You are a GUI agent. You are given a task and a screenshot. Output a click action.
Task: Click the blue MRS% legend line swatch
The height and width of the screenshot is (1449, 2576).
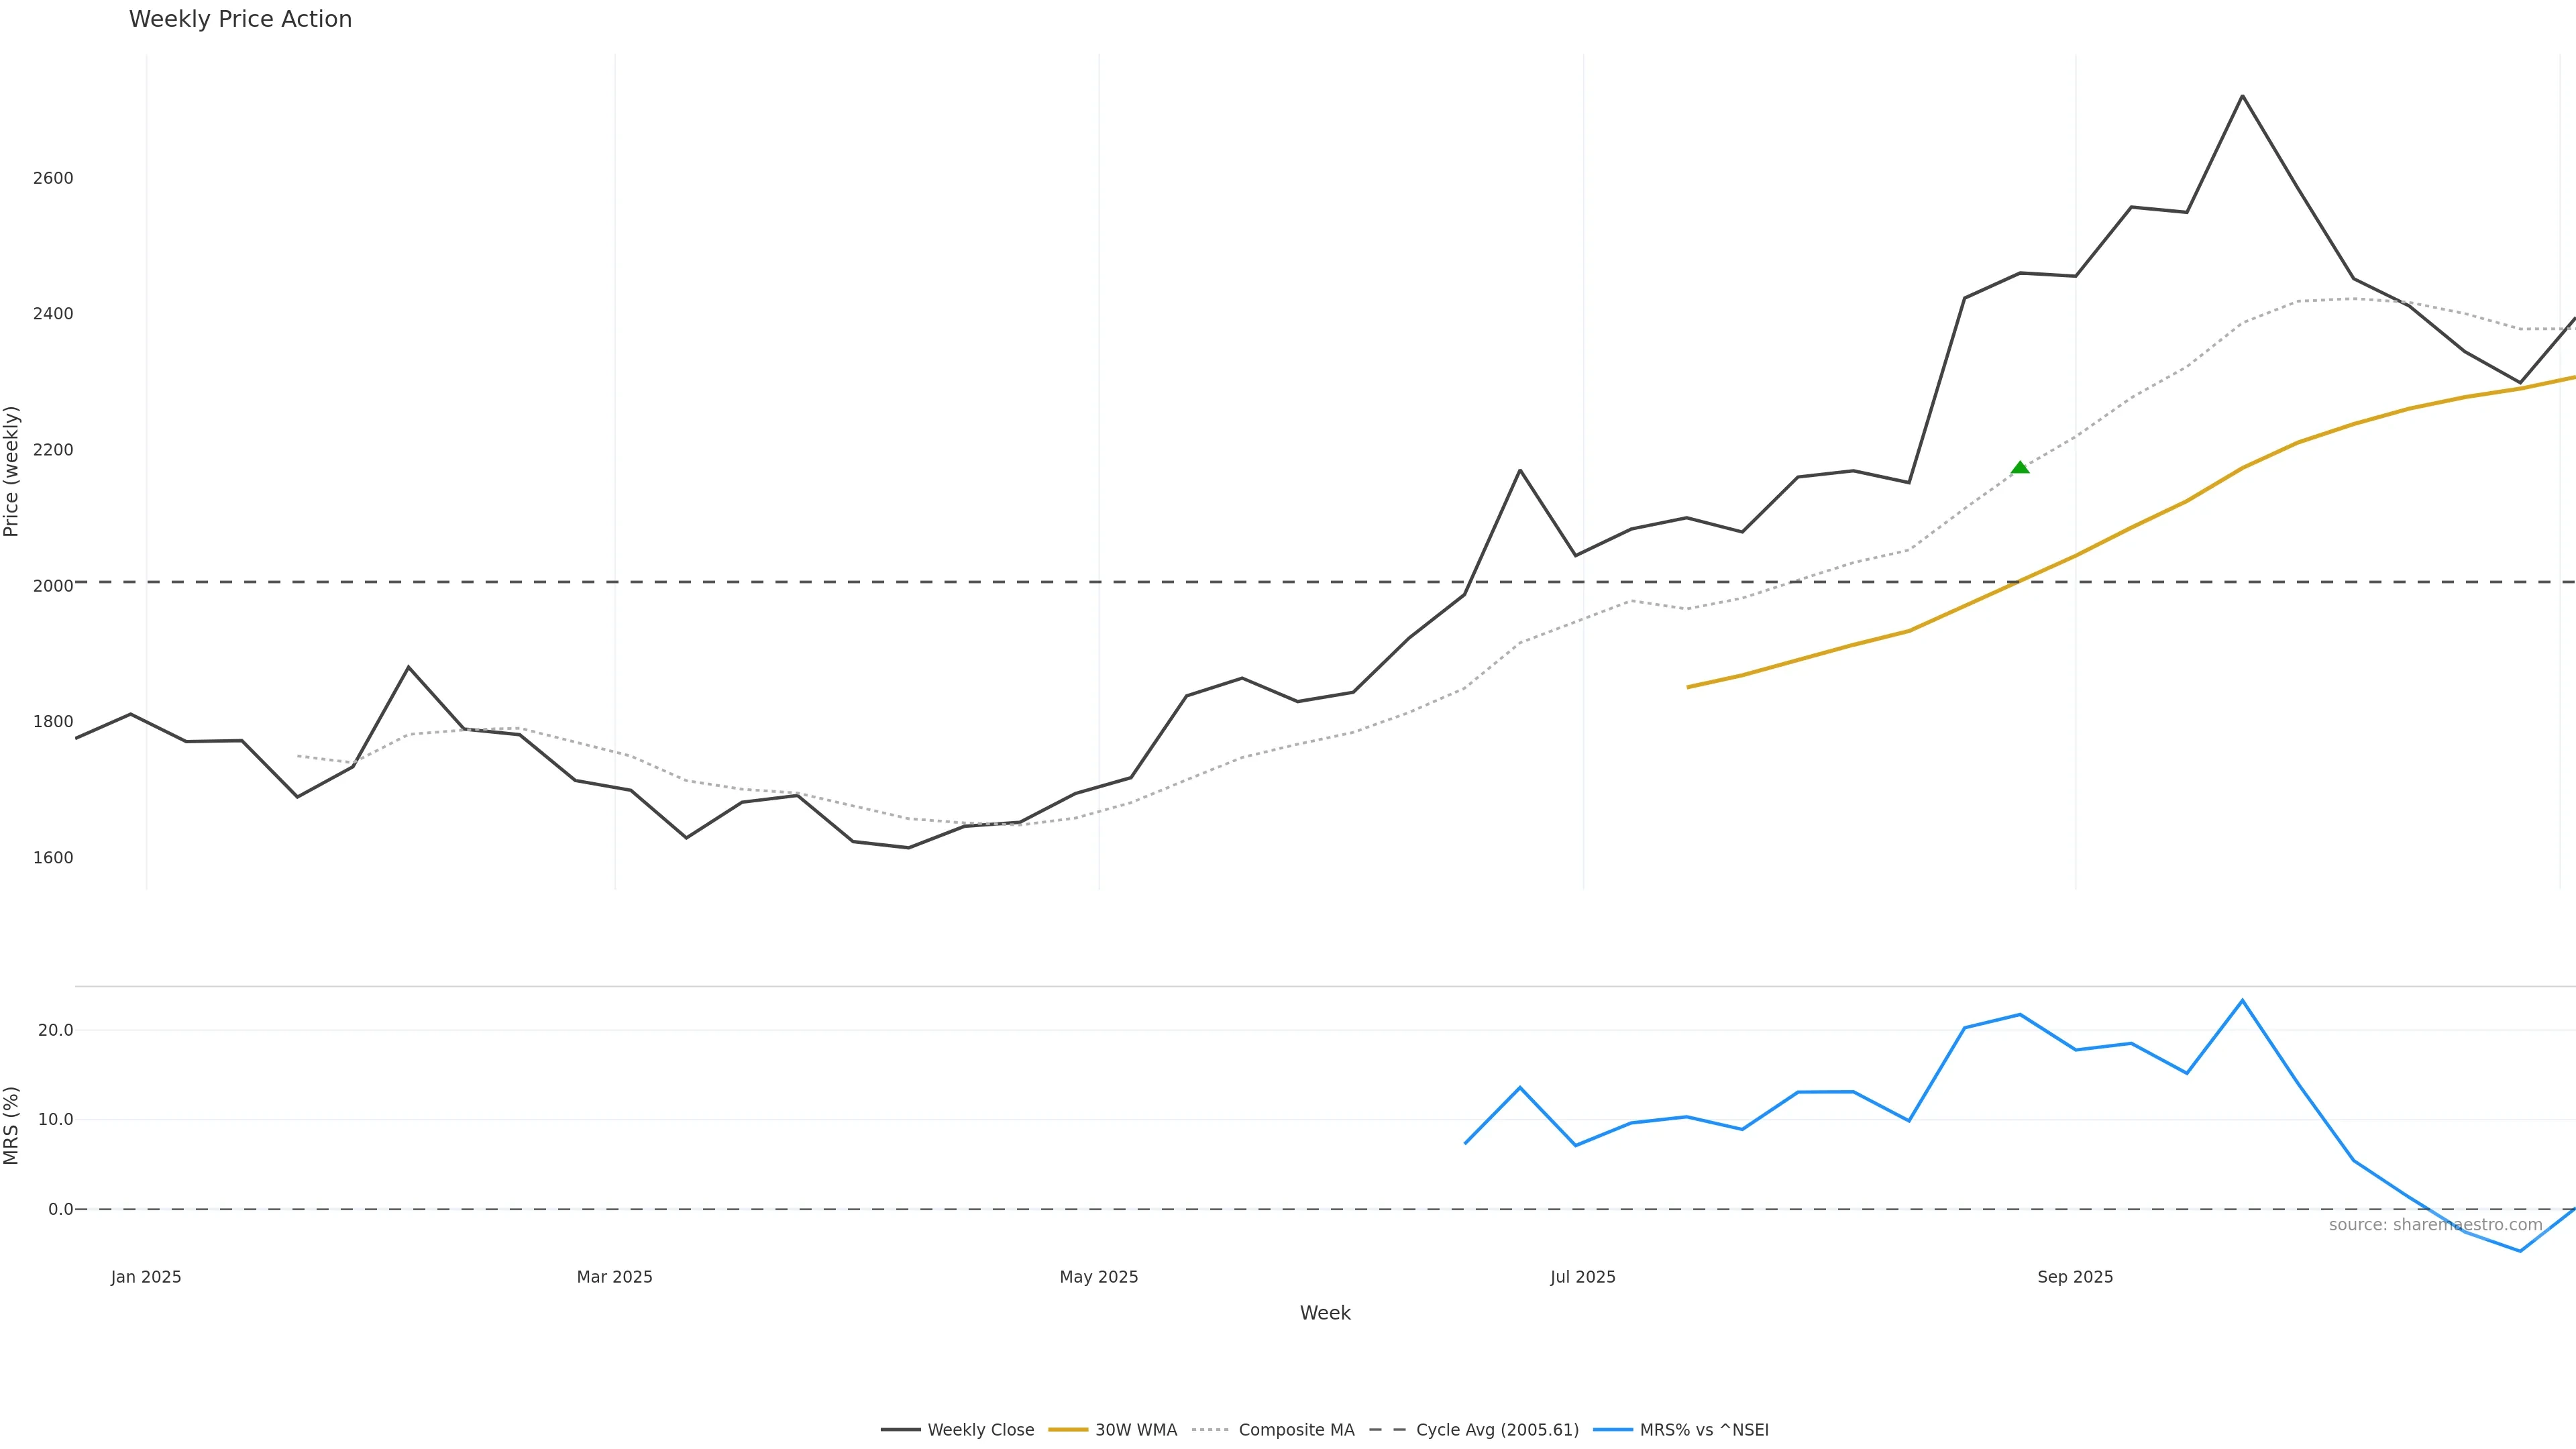coord(1612,1430)
